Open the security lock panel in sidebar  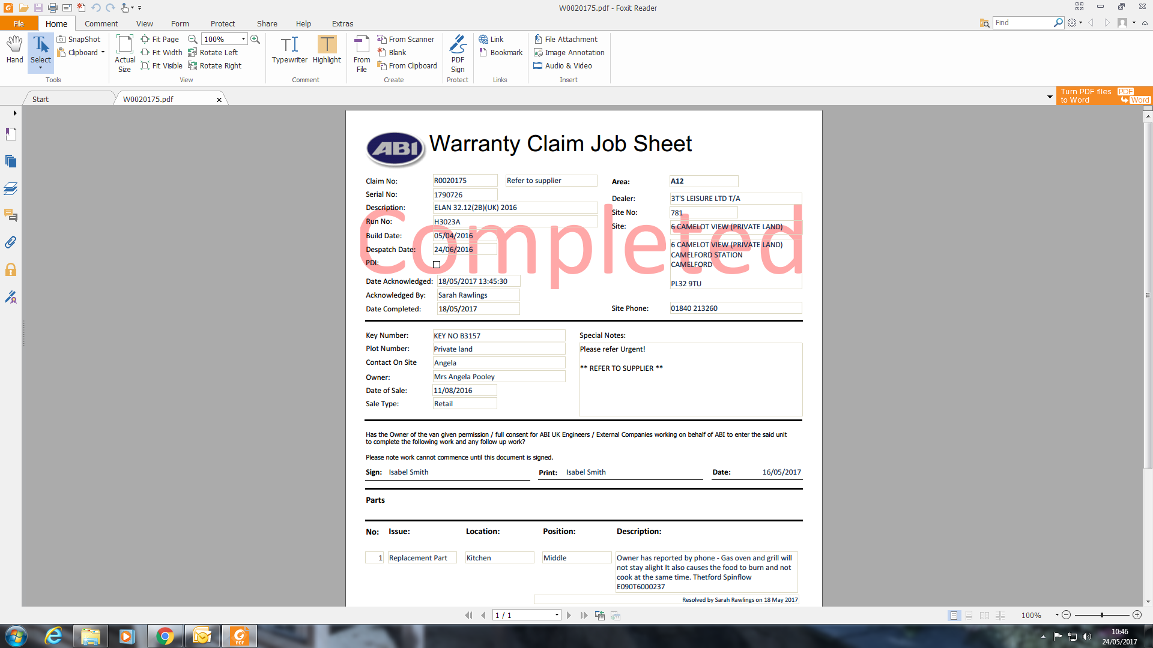[x=11, y=269]
